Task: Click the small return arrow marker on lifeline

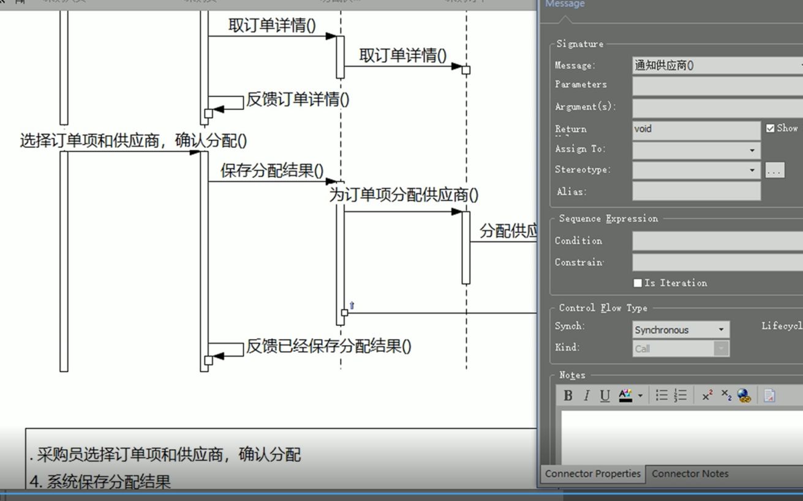Action: click(x=352, y=305)
